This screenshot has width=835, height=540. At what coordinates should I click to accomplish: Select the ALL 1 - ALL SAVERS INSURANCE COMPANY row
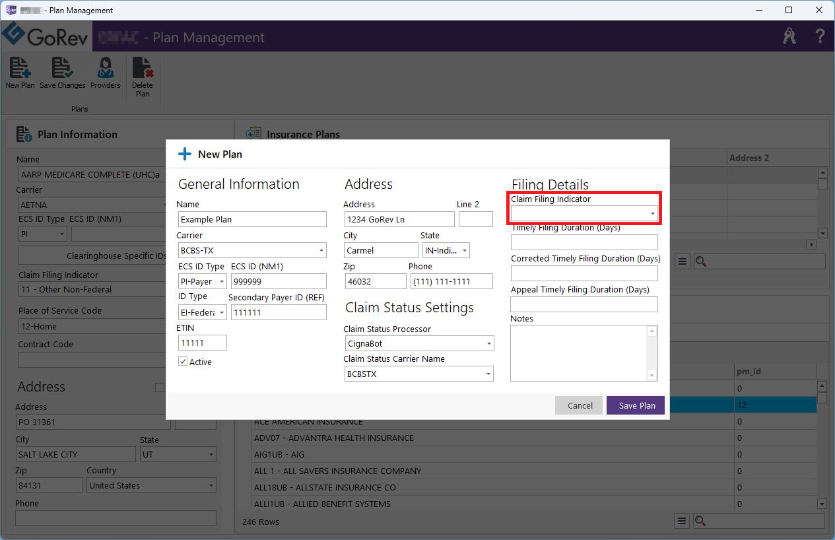534,471
